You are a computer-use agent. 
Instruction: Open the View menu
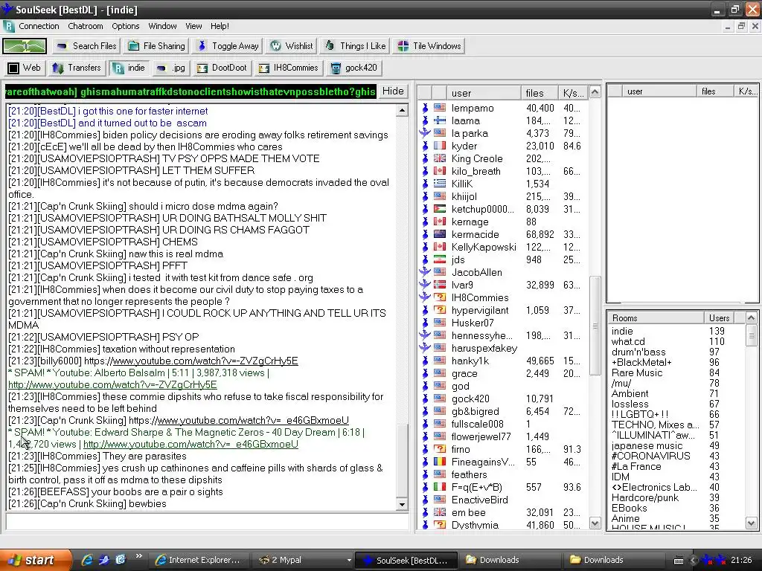point(193,26)
